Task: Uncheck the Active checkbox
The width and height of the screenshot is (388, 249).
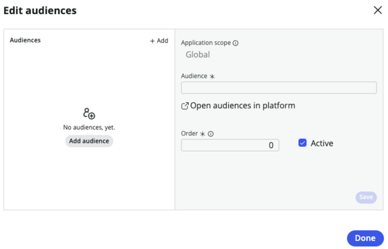Action: [302, 143]
